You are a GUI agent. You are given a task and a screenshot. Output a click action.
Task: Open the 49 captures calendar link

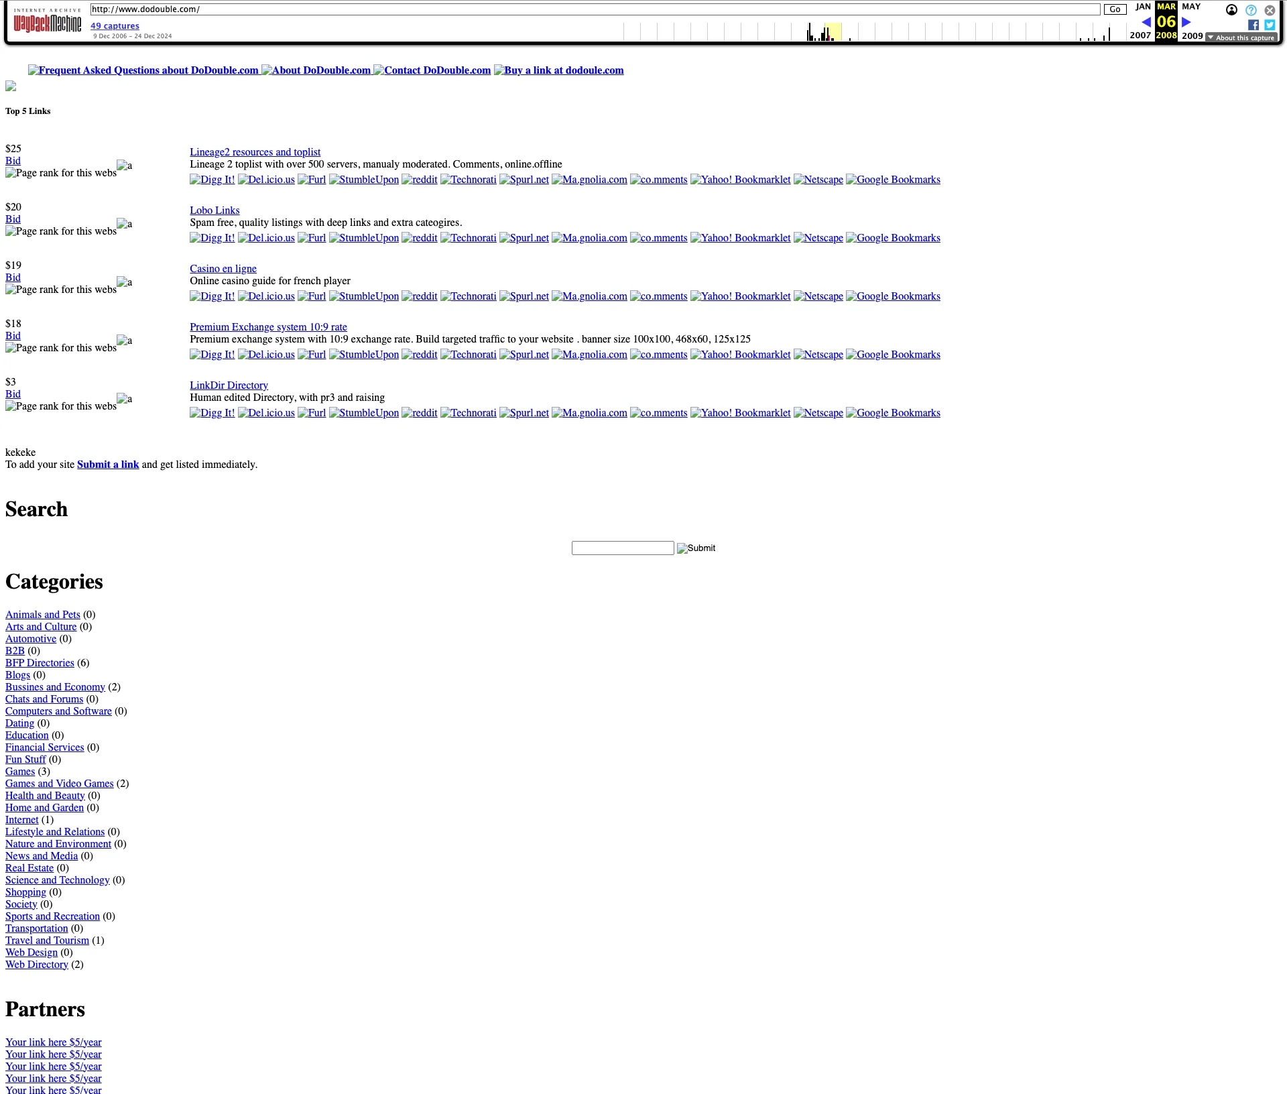tap(115, 26)
